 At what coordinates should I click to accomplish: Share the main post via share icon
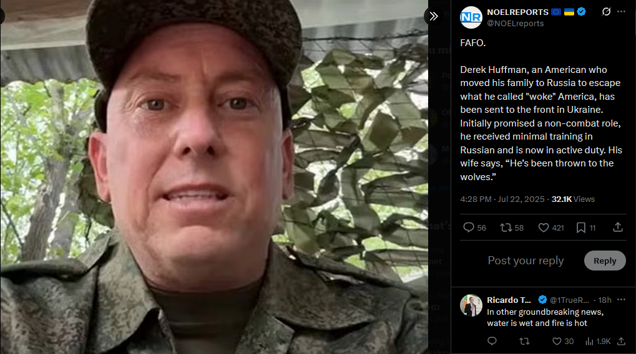click(618, 227)
